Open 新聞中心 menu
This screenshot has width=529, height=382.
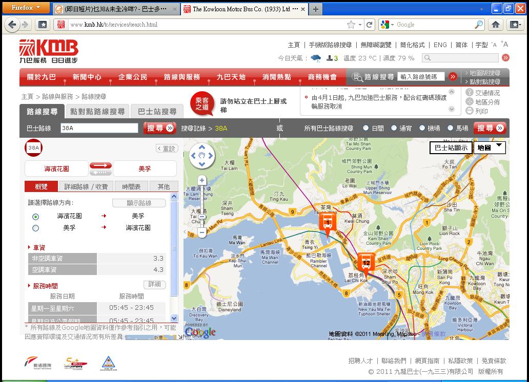[x=87, y=77]
